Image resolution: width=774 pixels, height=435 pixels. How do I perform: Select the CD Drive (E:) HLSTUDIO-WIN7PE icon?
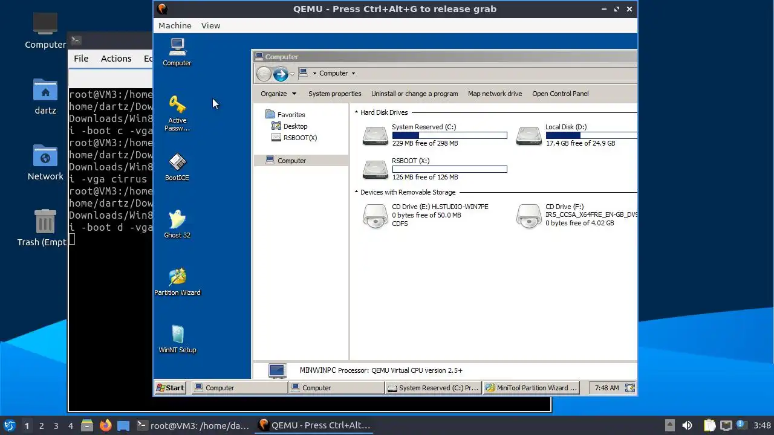coord(375,215)
